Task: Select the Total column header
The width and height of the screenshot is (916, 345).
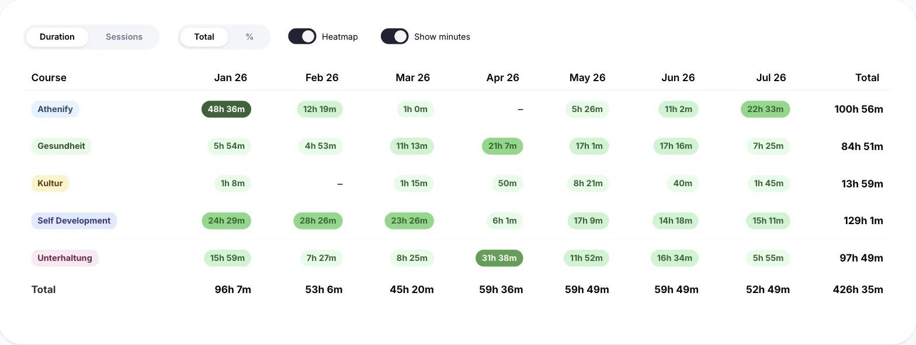Action: [868, 78]
